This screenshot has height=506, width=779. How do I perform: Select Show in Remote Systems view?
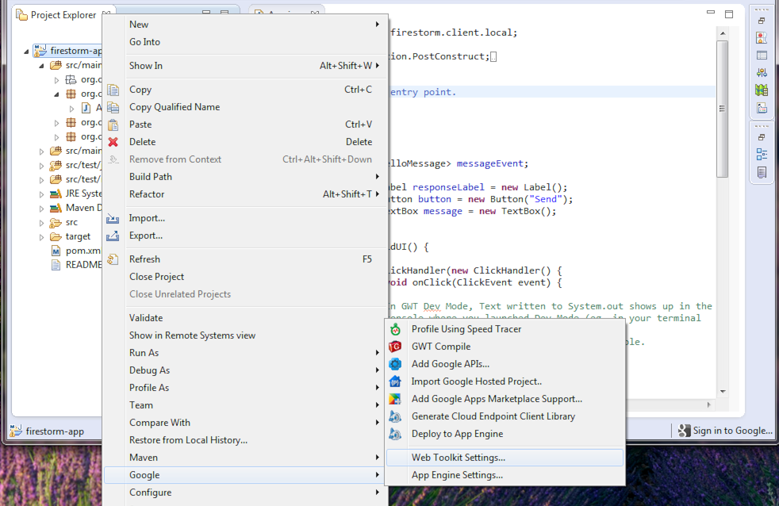click(x=245, y=335)
